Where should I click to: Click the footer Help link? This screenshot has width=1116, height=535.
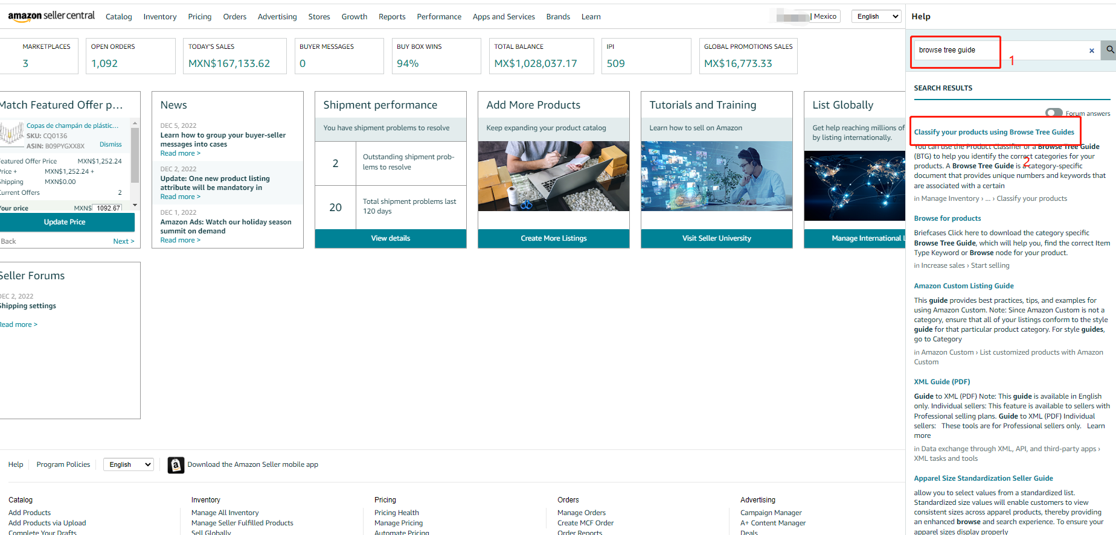(16, 464)
